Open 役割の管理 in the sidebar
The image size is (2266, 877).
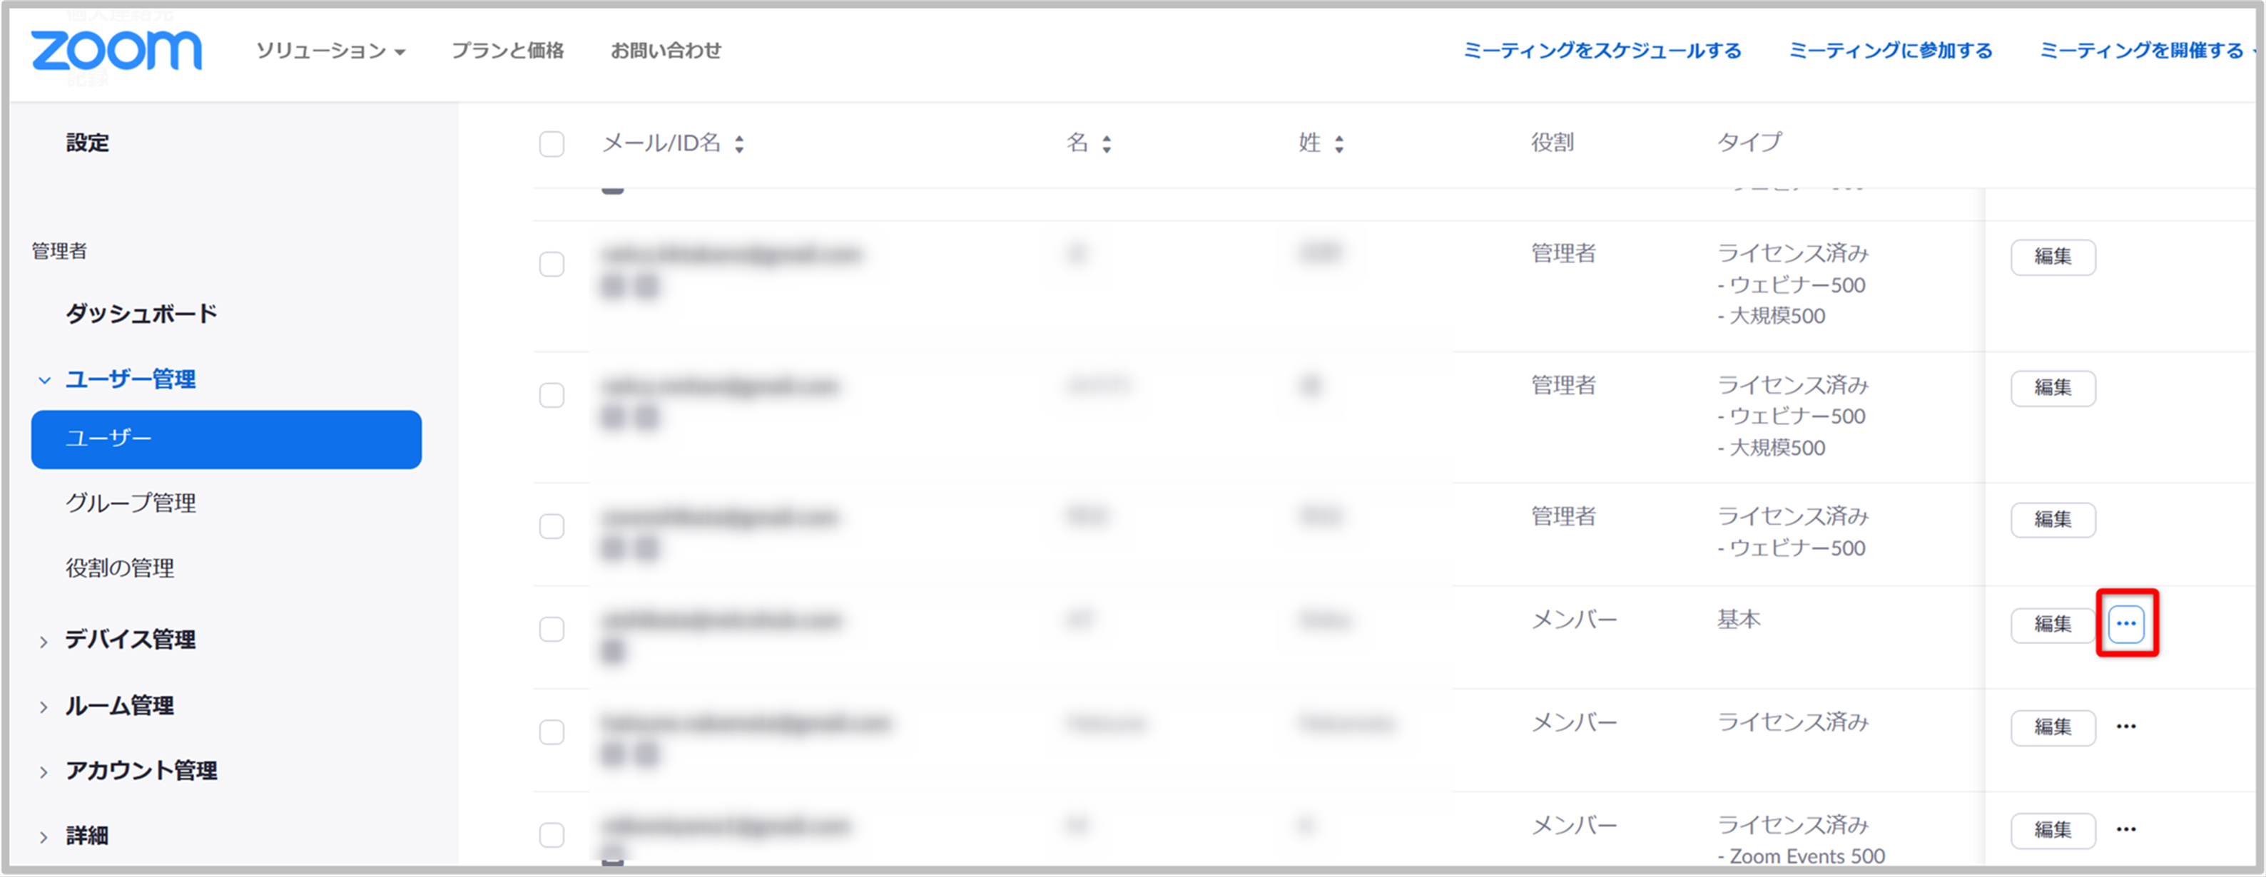[x=120, y=568]
